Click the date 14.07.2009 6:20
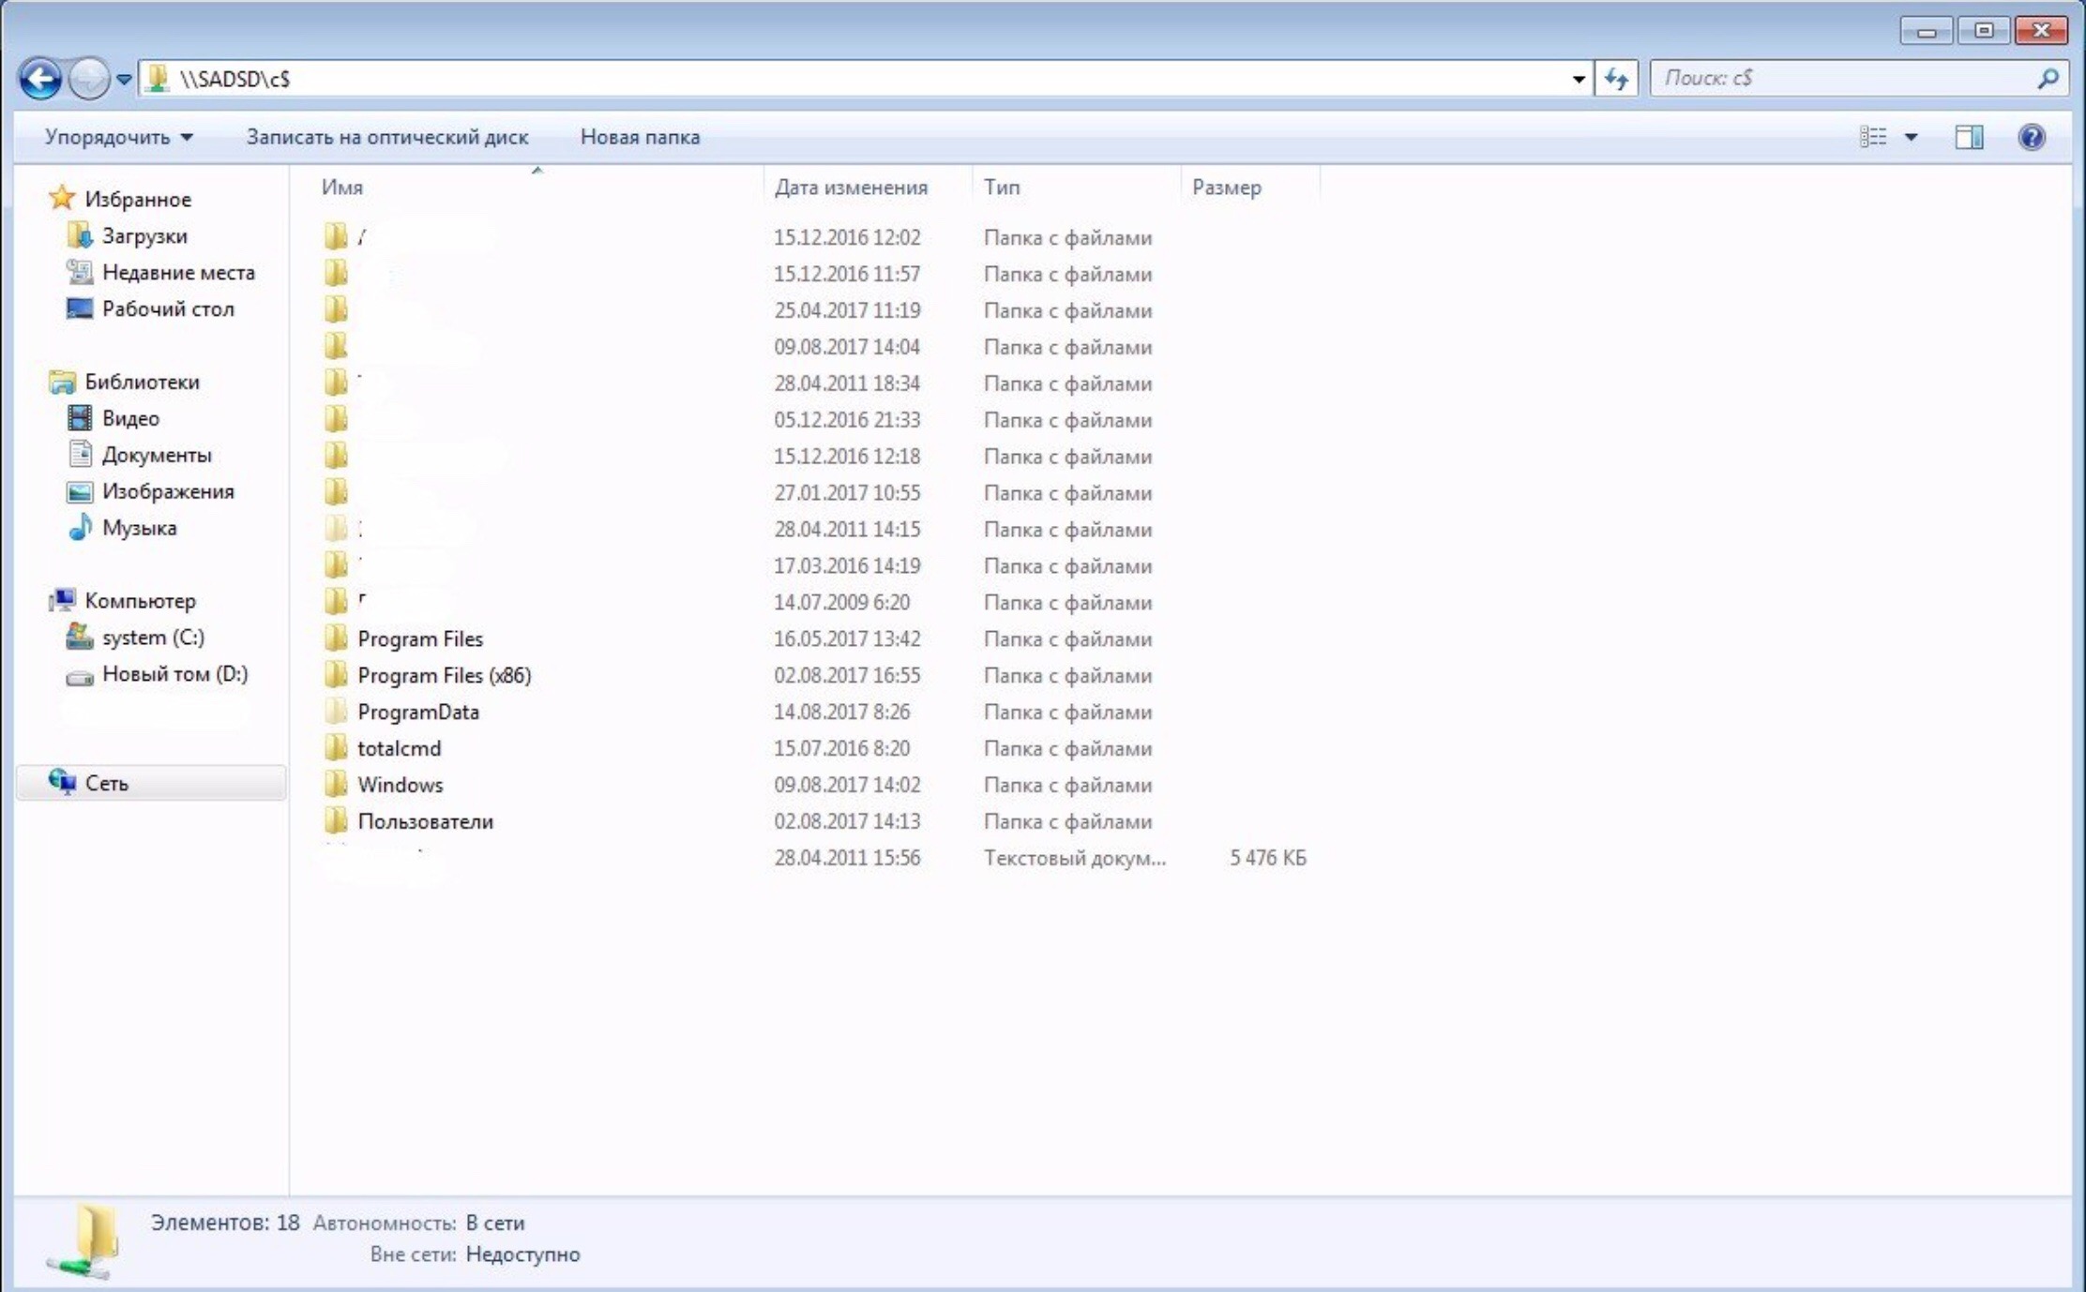This screenshot has width=2086, height=1292. (841, 602)
